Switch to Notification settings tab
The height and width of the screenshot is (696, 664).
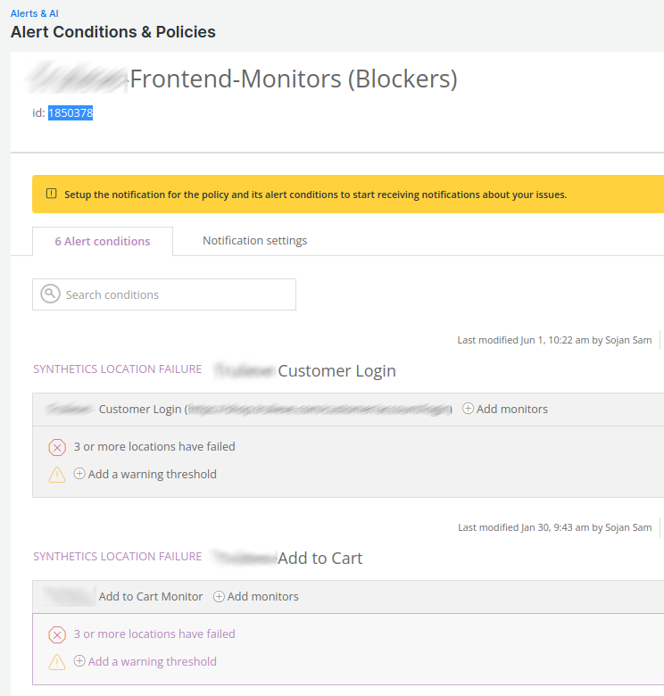pyautogui.click(x=254, y=241)
